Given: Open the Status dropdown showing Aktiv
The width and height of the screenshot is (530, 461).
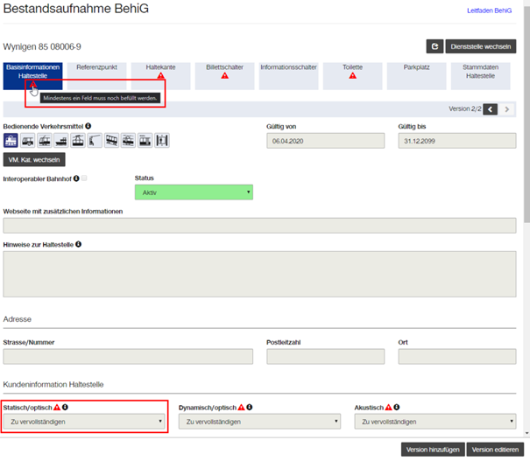Looking at the screenshot, I should (194, 192).
